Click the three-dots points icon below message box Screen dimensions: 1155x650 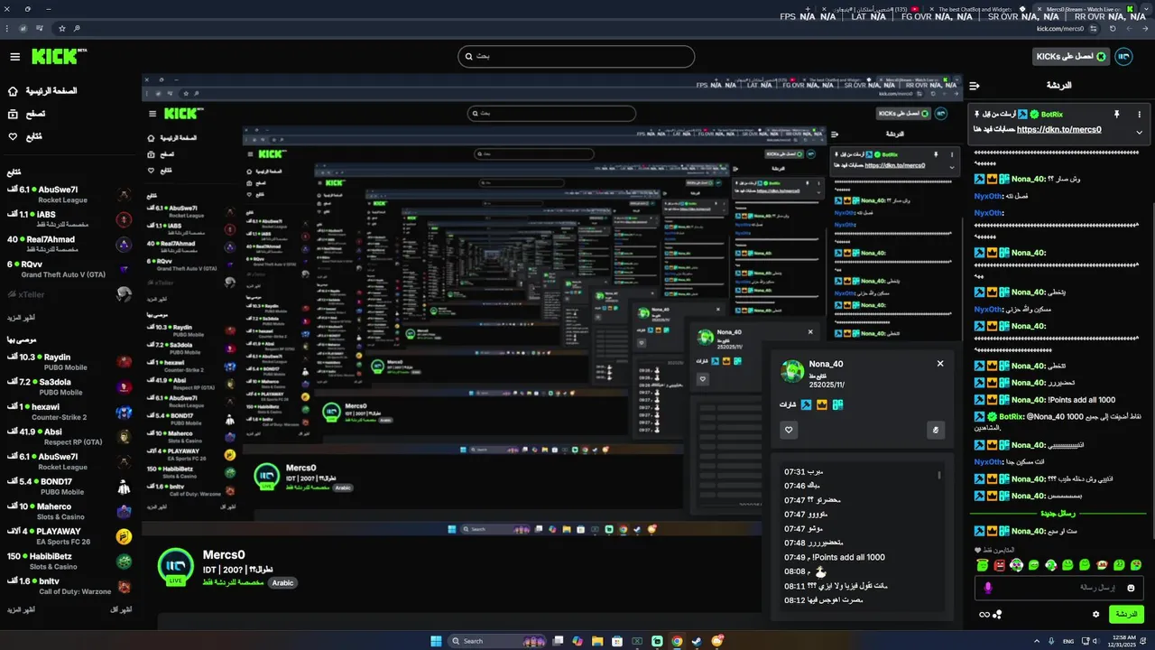pos(998,615)
